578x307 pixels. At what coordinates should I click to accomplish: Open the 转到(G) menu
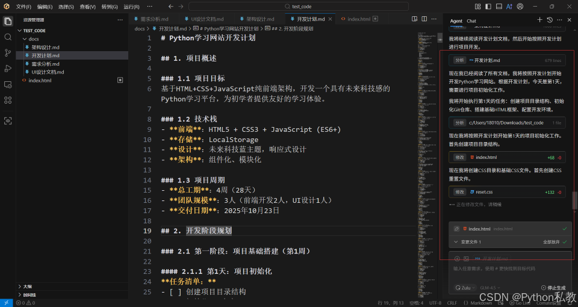click(110, 7)
